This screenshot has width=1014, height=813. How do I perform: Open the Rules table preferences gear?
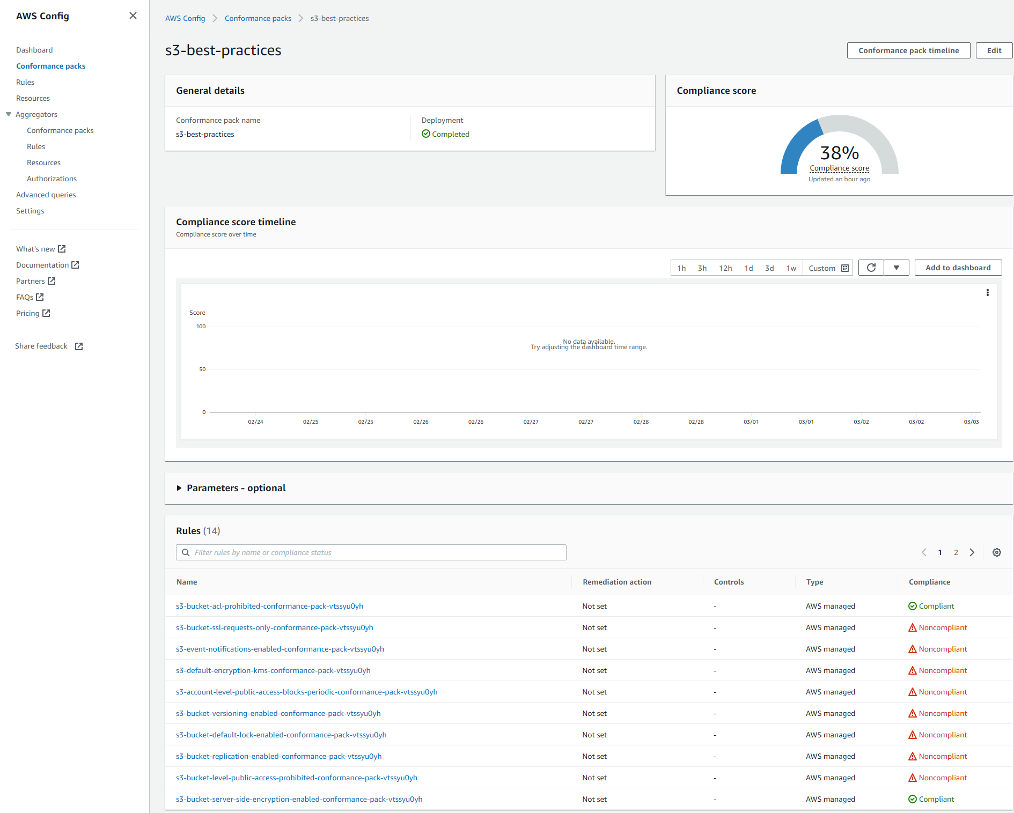click(x=996, y=552)
